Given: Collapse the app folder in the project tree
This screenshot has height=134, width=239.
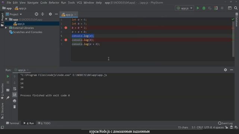Looking at the screenshot, I should click(x=6, y=19).
